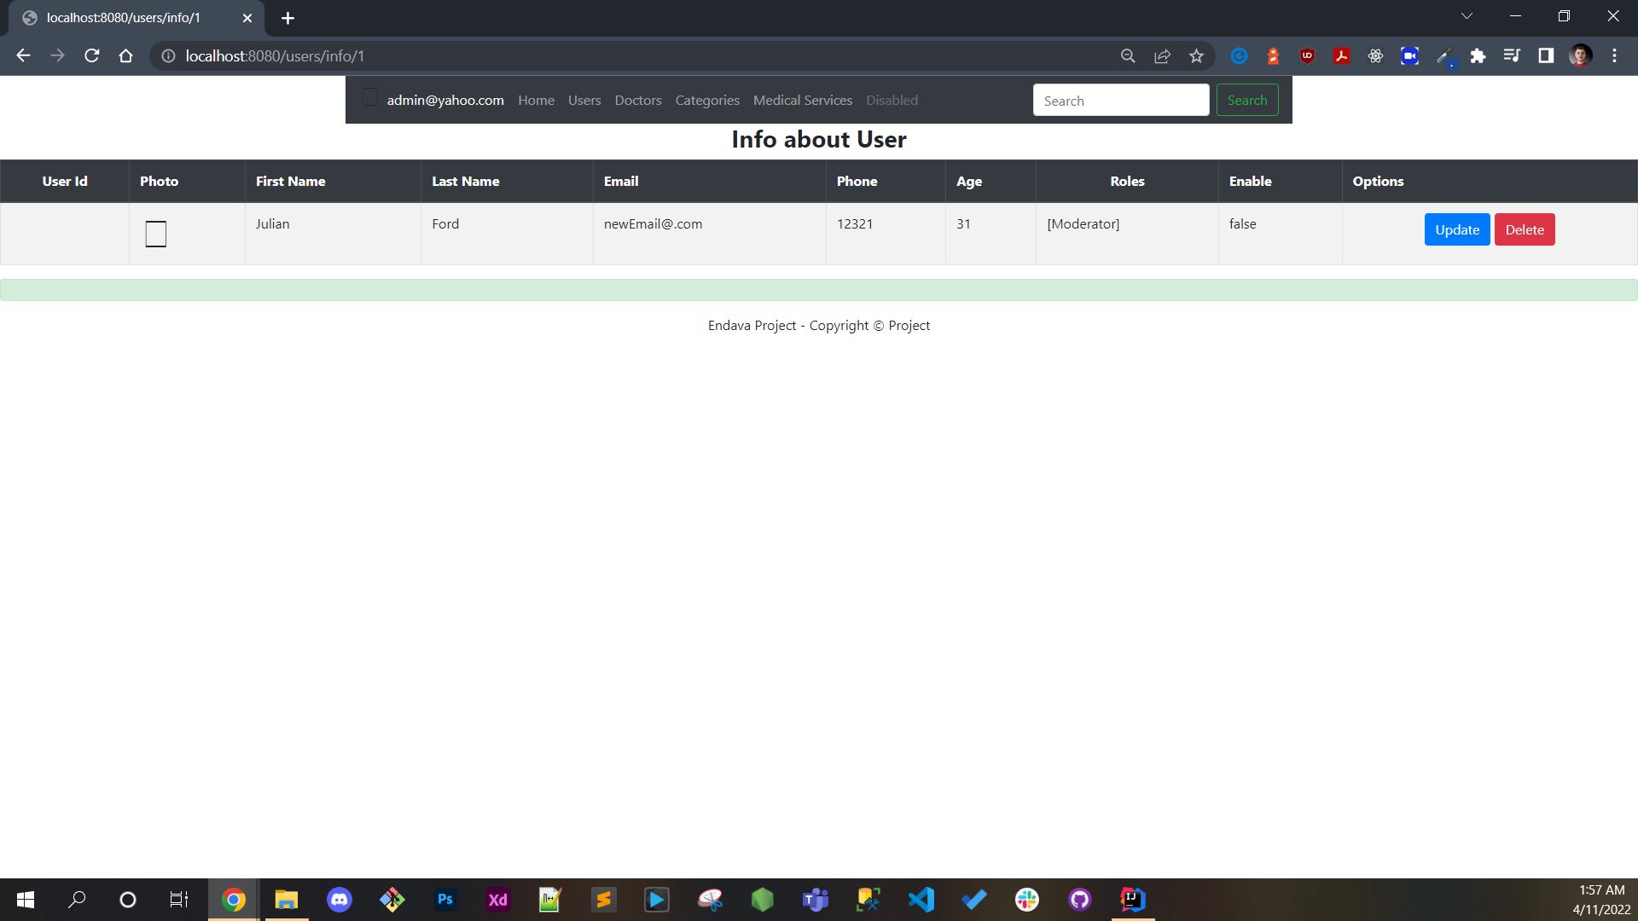Viewport: 1638px width, 921px height.
Task: Open the React Developer Tools extension
Action: (1375, 55)
